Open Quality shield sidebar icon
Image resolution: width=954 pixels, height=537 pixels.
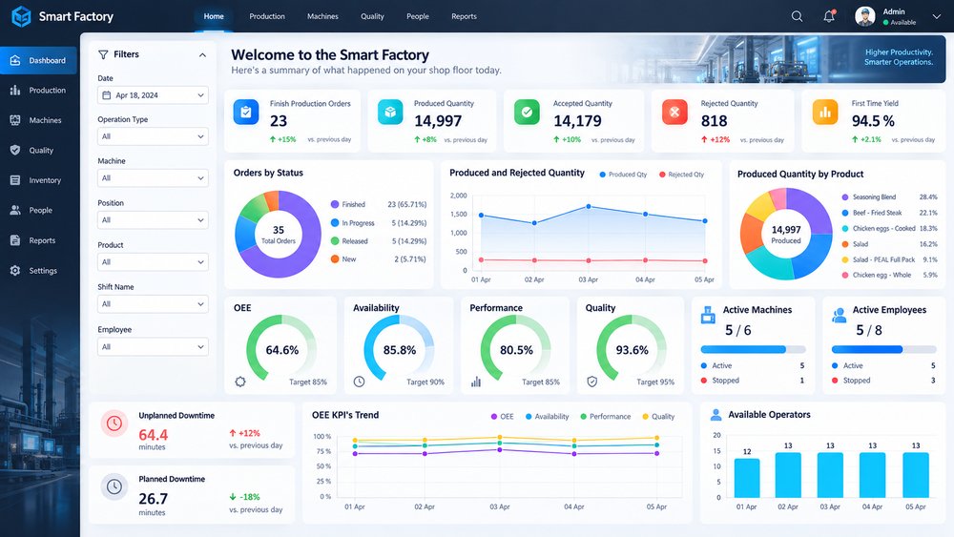15,150
